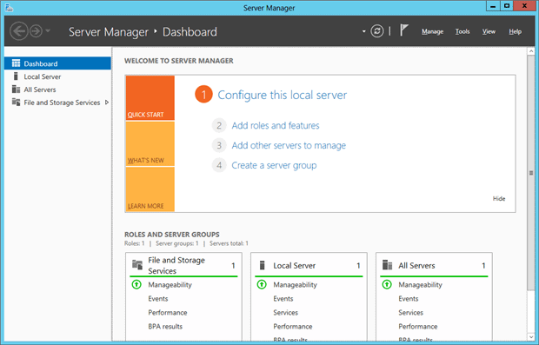The width and height of the screenshot is (539, 345).
Task: Click server count in Local Server tile
Action: point(358,266)
